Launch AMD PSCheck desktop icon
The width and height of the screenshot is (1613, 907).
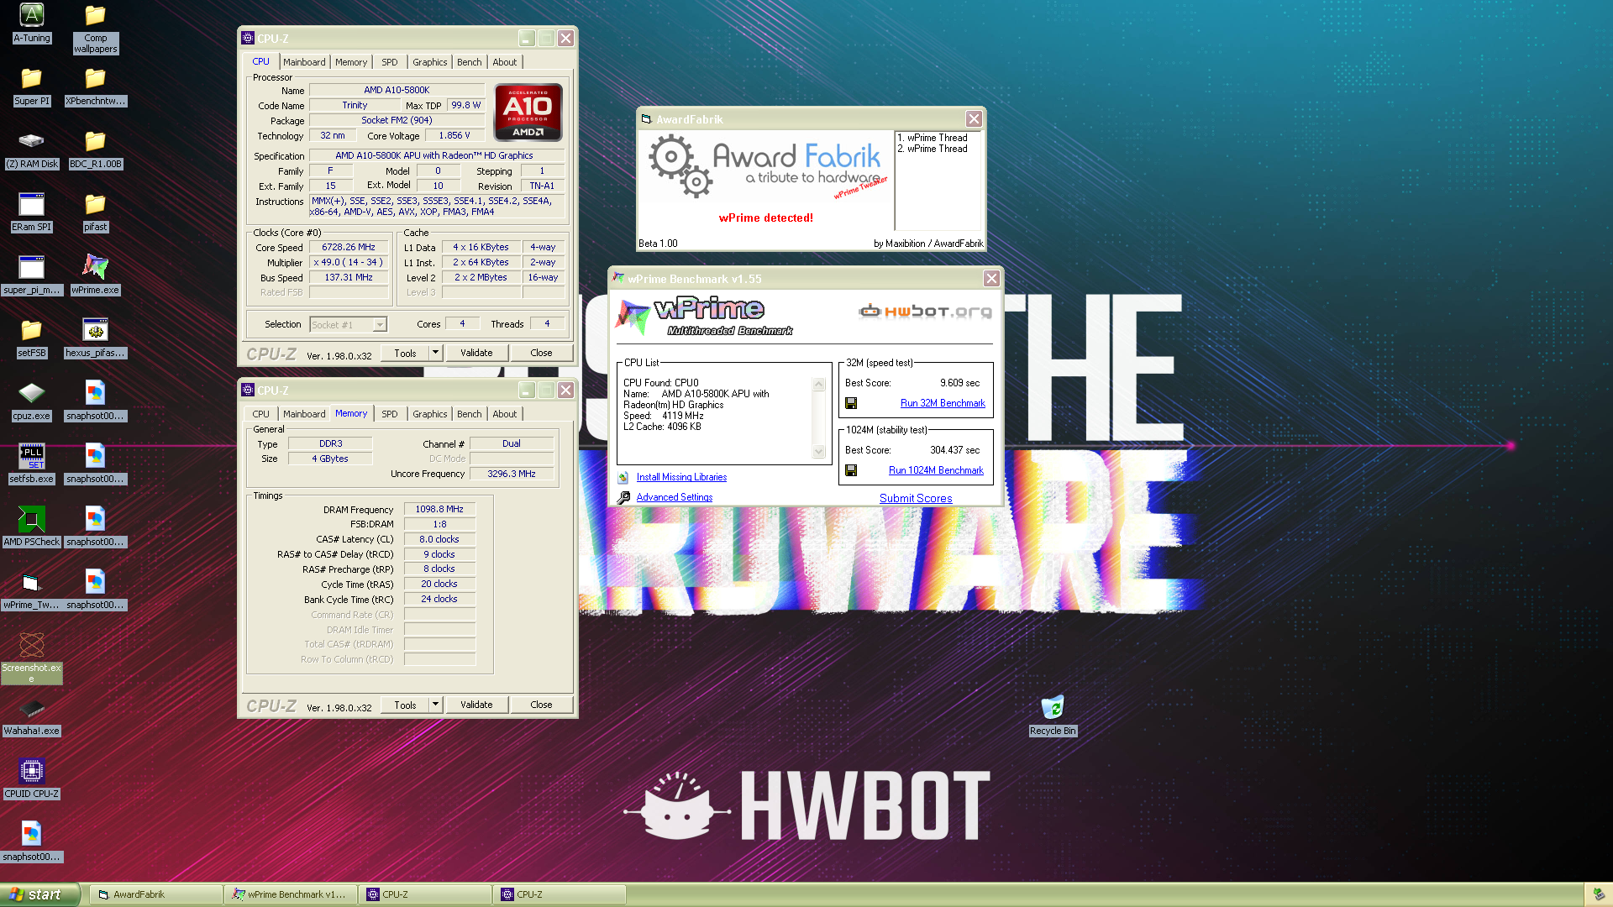pyautogui.click(x=32, y=527)
